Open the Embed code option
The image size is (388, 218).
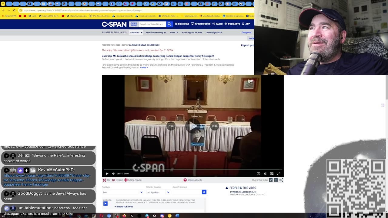(x=117, y=180)
